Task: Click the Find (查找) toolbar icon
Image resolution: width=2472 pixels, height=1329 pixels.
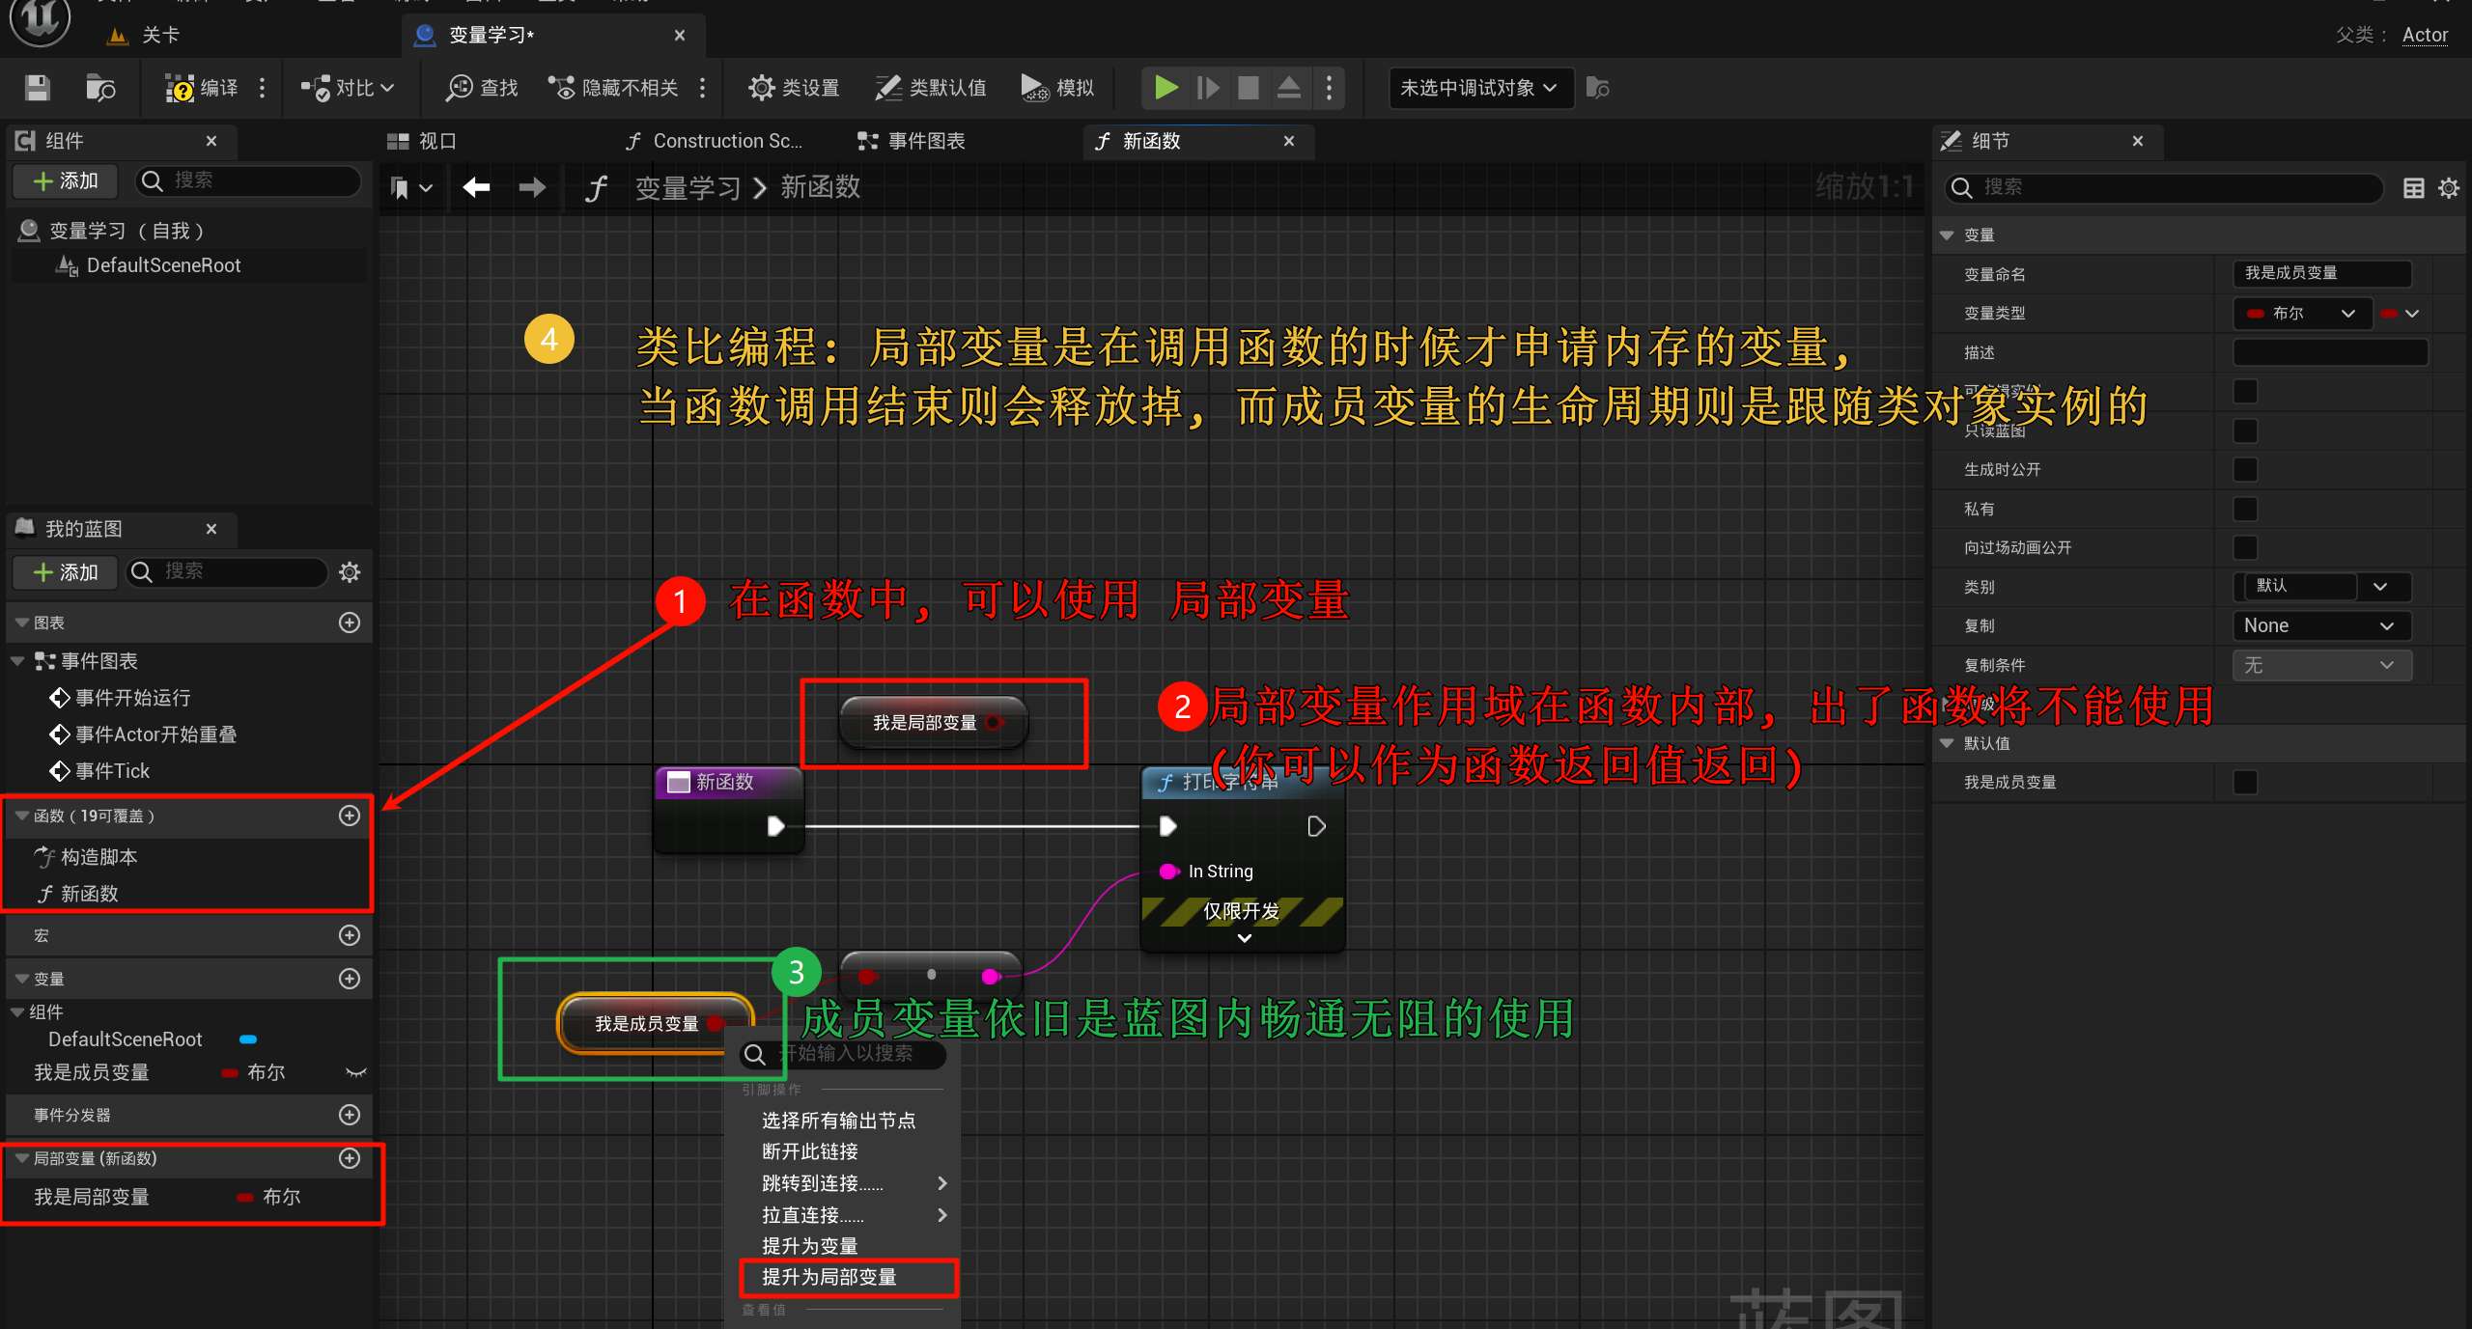Action: (x=459, y=88)
